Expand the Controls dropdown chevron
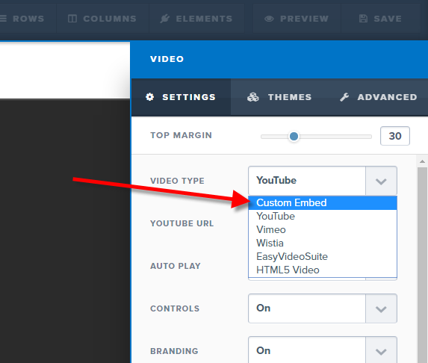 (x=381, y=308)
